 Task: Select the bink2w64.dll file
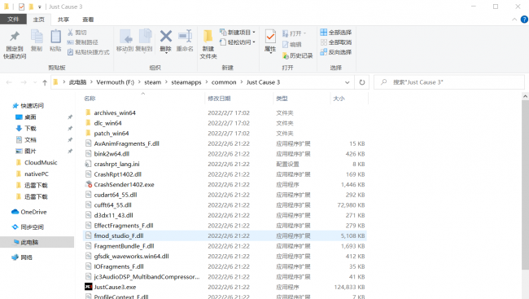(x=111, y=154)
